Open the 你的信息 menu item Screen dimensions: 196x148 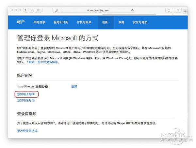39,22
